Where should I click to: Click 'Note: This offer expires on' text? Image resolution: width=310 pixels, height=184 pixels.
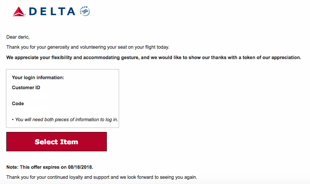pos(36,167)
